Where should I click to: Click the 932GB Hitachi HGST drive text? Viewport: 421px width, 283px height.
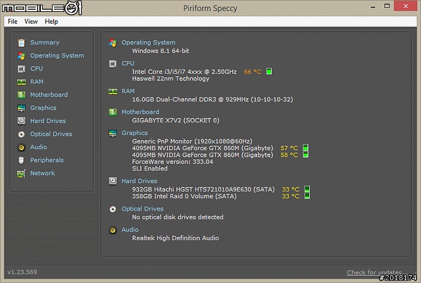pyautogui.click(x=203, y=190)
